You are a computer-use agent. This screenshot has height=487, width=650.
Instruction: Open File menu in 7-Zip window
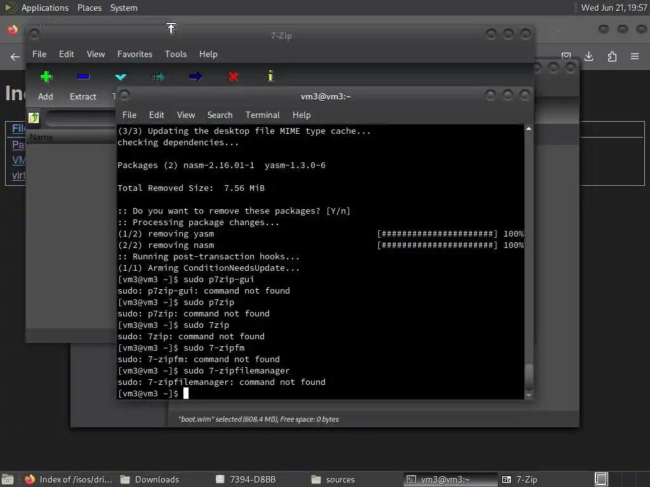39,55
